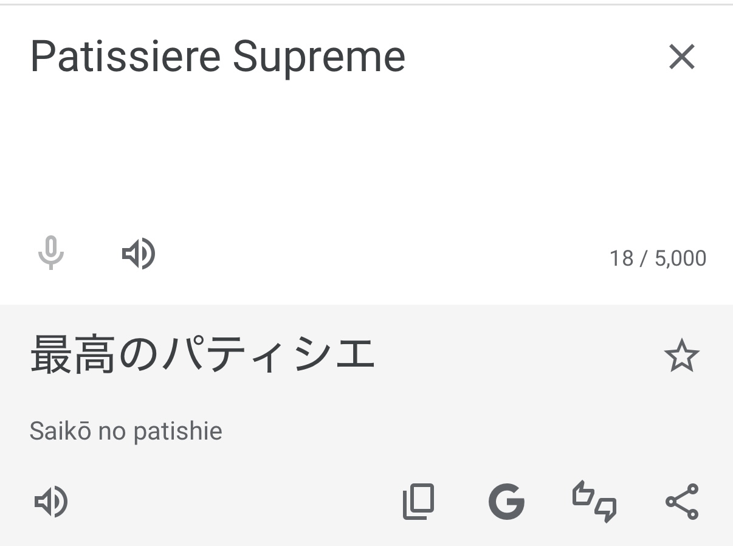Image resolution: width=733 pixels, height=546 pixels.
Task: Edit the "Patissiere Supreme" source text
Action: tap(218, 57)
